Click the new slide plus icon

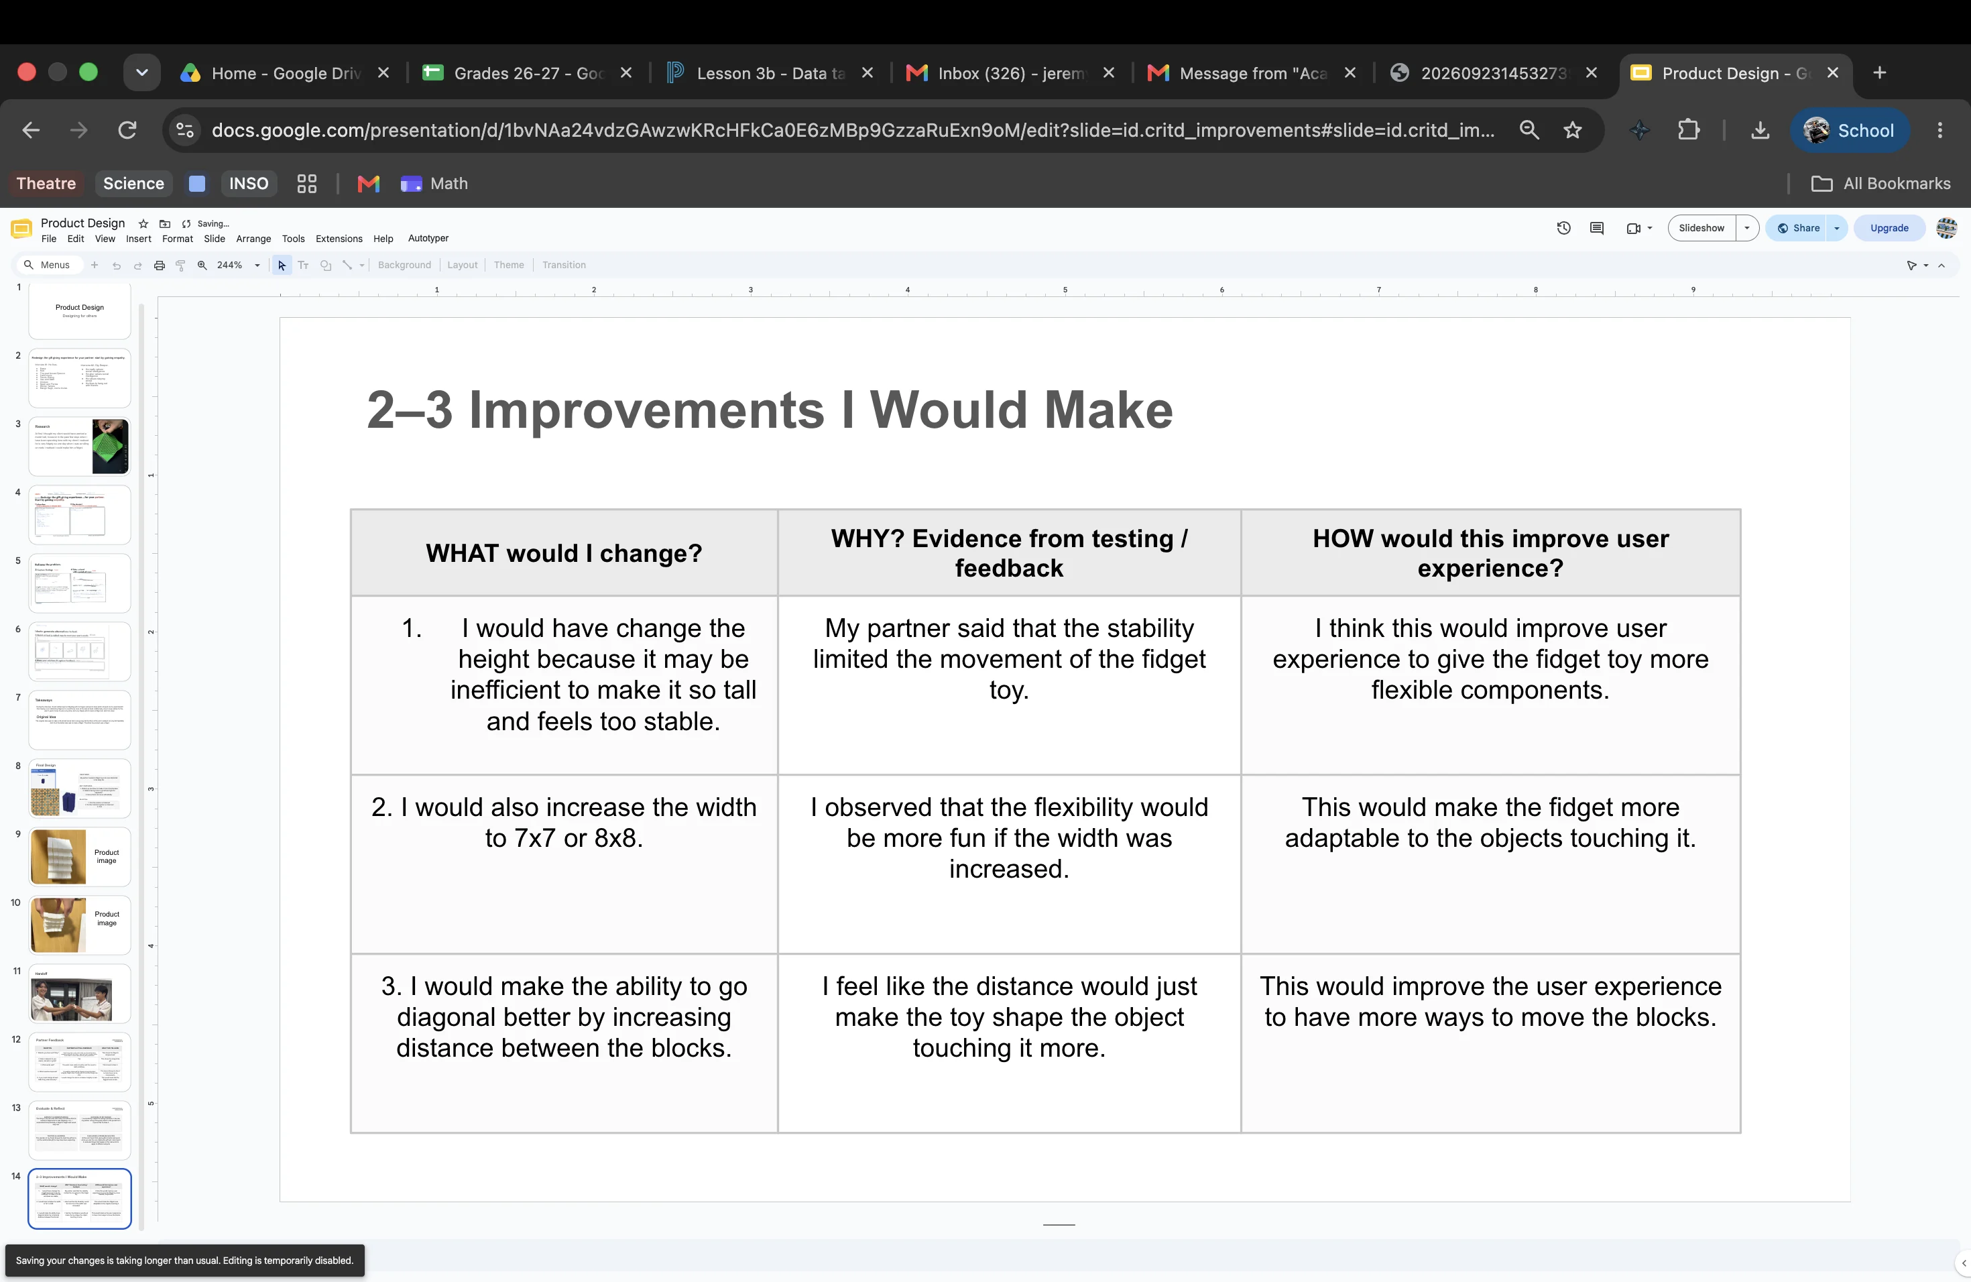95,265
